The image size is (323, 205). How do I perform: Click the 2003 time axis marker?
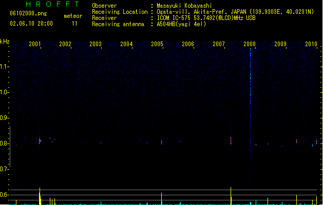coord(96,44)
